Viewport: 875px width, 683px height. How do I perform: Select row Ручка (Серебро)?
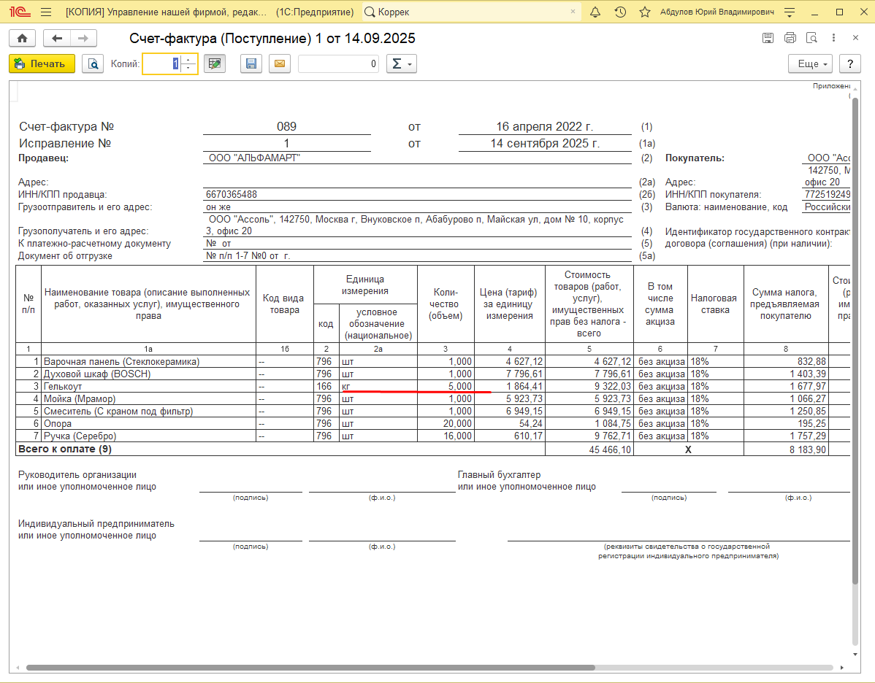tap(148, 436)
